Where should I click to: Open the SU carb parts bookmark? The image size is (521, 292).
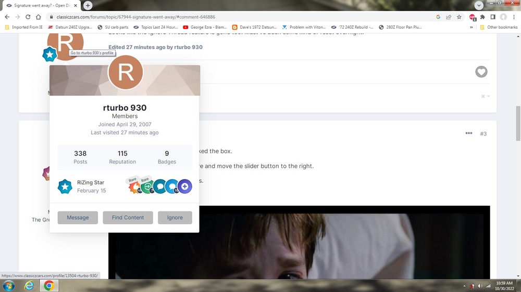tap(113, 27)
